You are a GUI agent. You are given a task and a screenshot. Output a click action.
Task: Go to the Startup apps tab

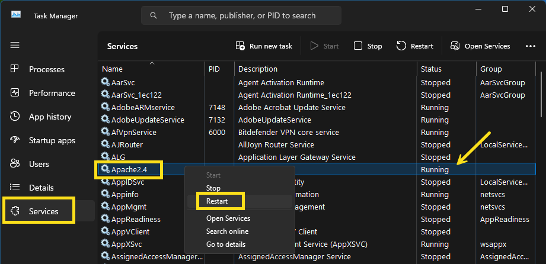click(52, 140)
